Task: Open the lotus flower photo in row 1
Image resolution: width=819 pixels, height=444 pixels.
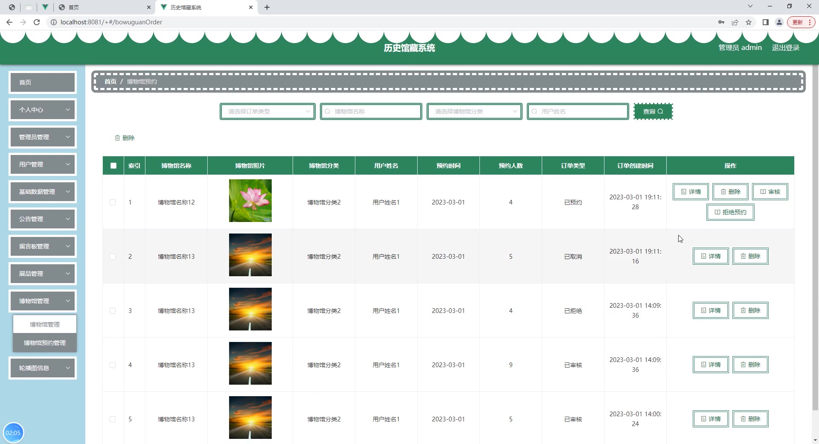Action: coord(250,201)
